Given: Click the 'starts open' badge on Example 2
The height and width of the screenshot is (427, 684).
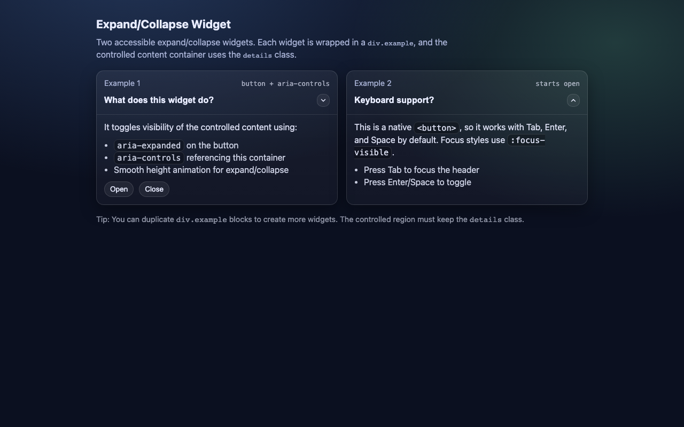Looking at the screenshot, I should 558,83.
